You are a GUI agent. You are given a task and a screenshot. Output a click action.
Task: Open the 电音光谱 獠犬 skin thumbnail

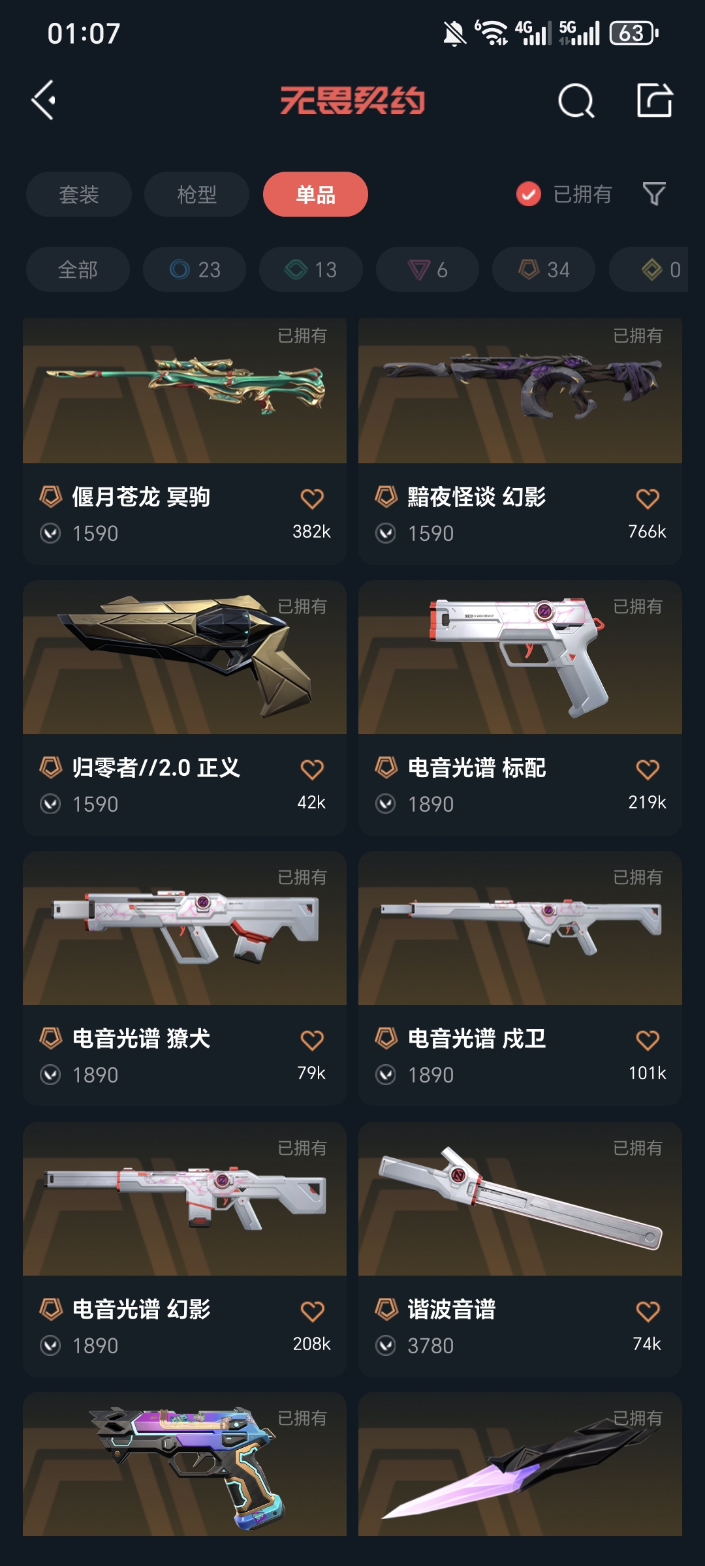tap(185, 928)
